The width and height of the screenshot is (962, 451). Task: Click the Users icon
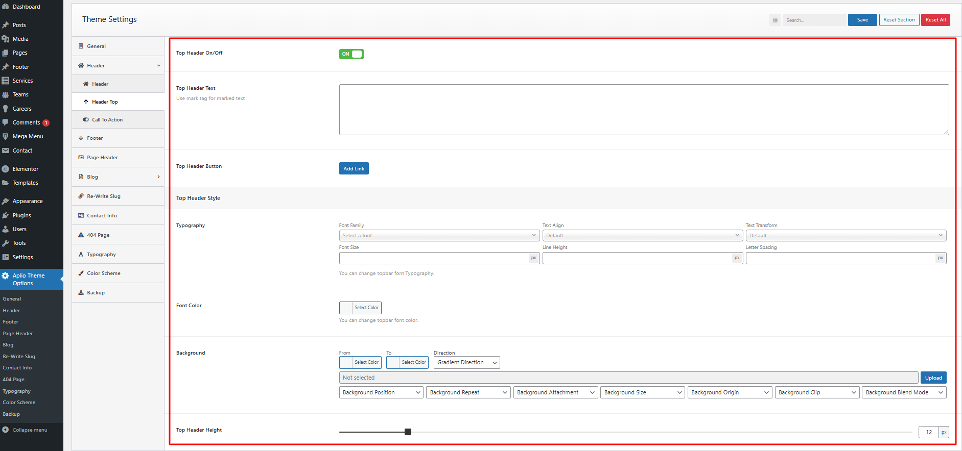[6, 229]
